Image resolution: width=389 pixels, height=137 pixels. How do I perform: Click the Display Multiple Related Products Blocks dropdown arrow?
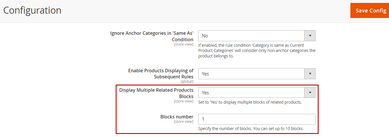310,93
